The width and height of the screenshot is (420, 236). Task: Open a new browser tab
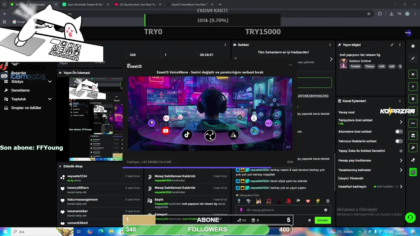[x=220, y=5]
